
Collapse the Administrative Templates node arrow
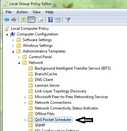tap(13, 52)
